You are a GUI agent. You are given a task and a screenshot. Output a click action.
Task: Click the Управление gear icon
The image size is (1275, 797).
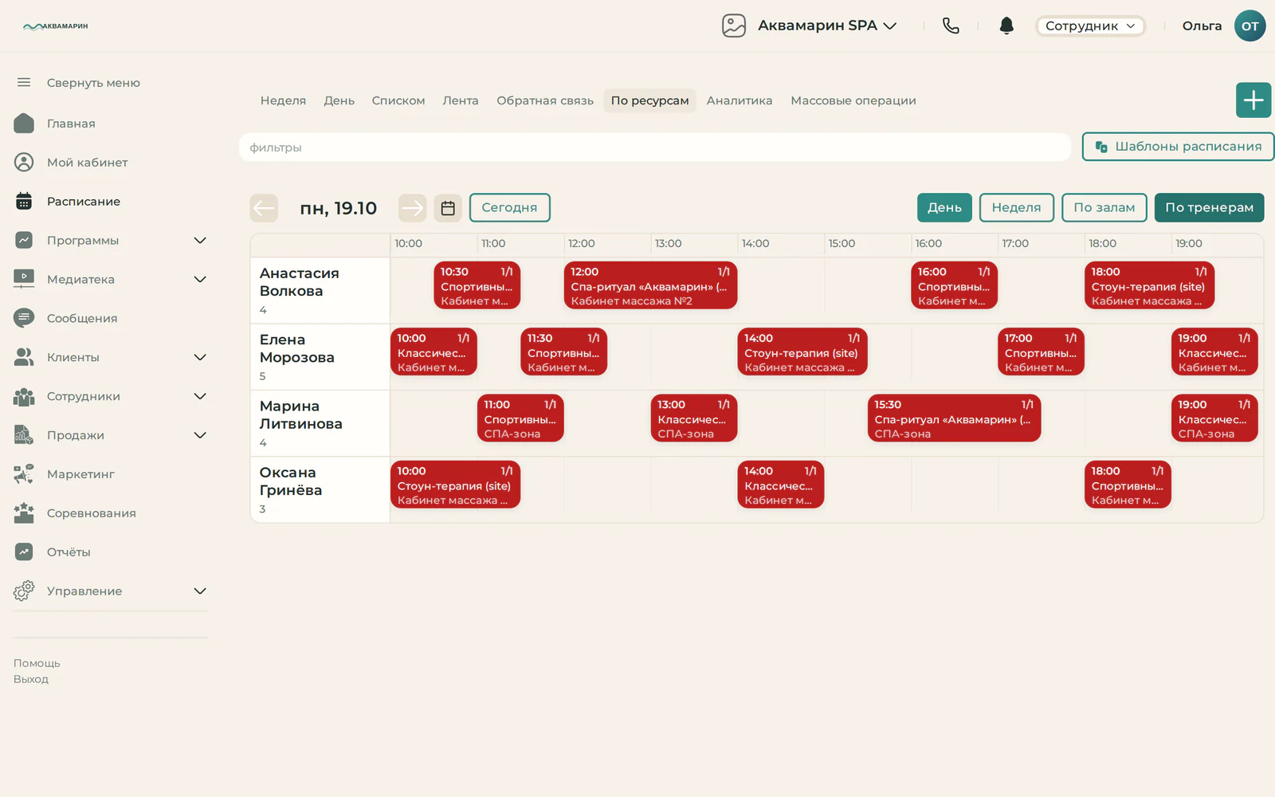pos(24,591)
